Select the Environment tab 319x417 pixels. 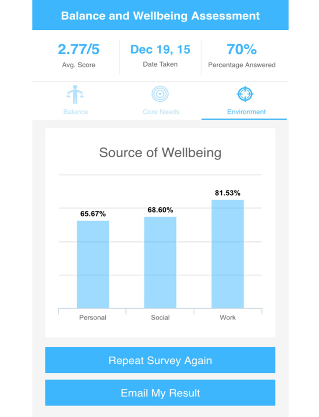tap(246, 112)
